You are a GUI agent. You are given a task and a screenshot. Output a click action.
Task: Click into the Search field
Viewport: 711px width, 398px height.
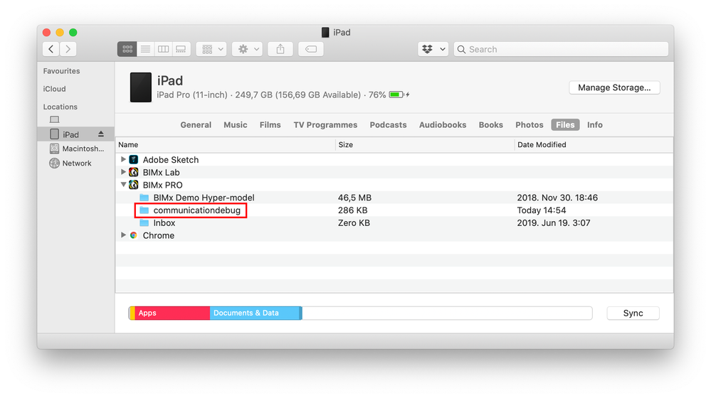pyautogui.click(x=562, y=49)
